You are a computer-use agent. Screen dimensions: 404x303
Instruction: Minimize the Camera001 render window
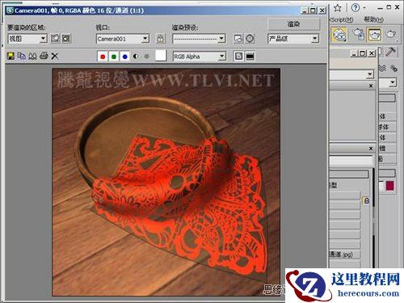[x=304, y=11]
